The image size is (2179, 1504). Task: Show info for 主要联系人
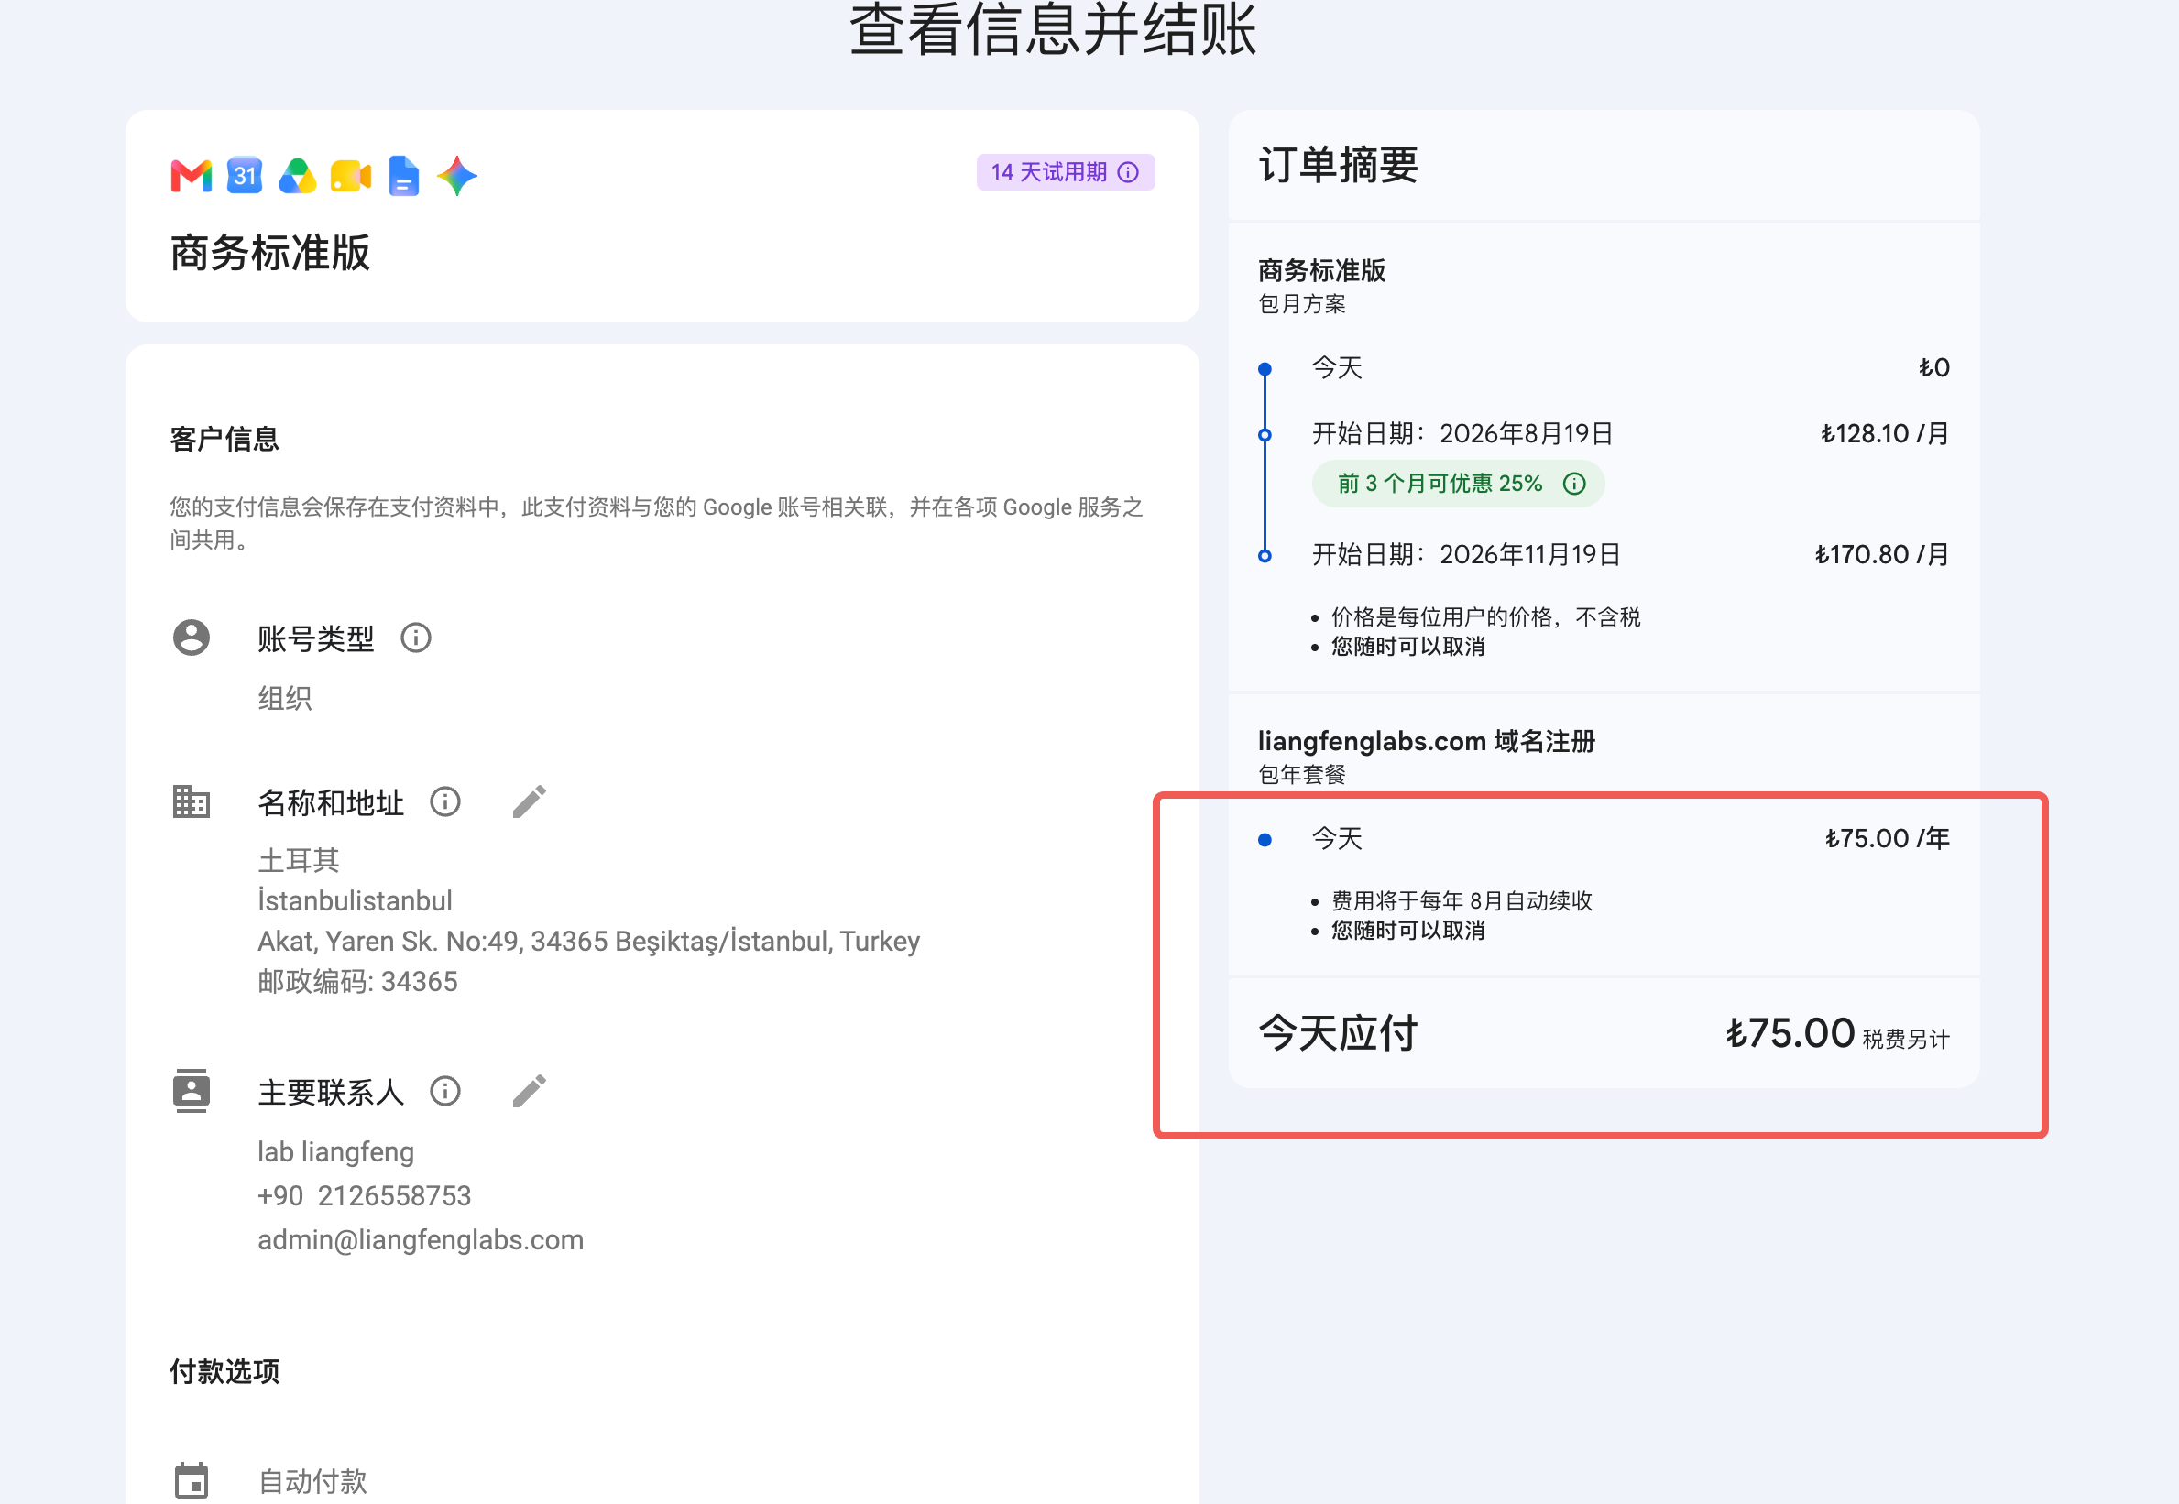[444, 1091]
